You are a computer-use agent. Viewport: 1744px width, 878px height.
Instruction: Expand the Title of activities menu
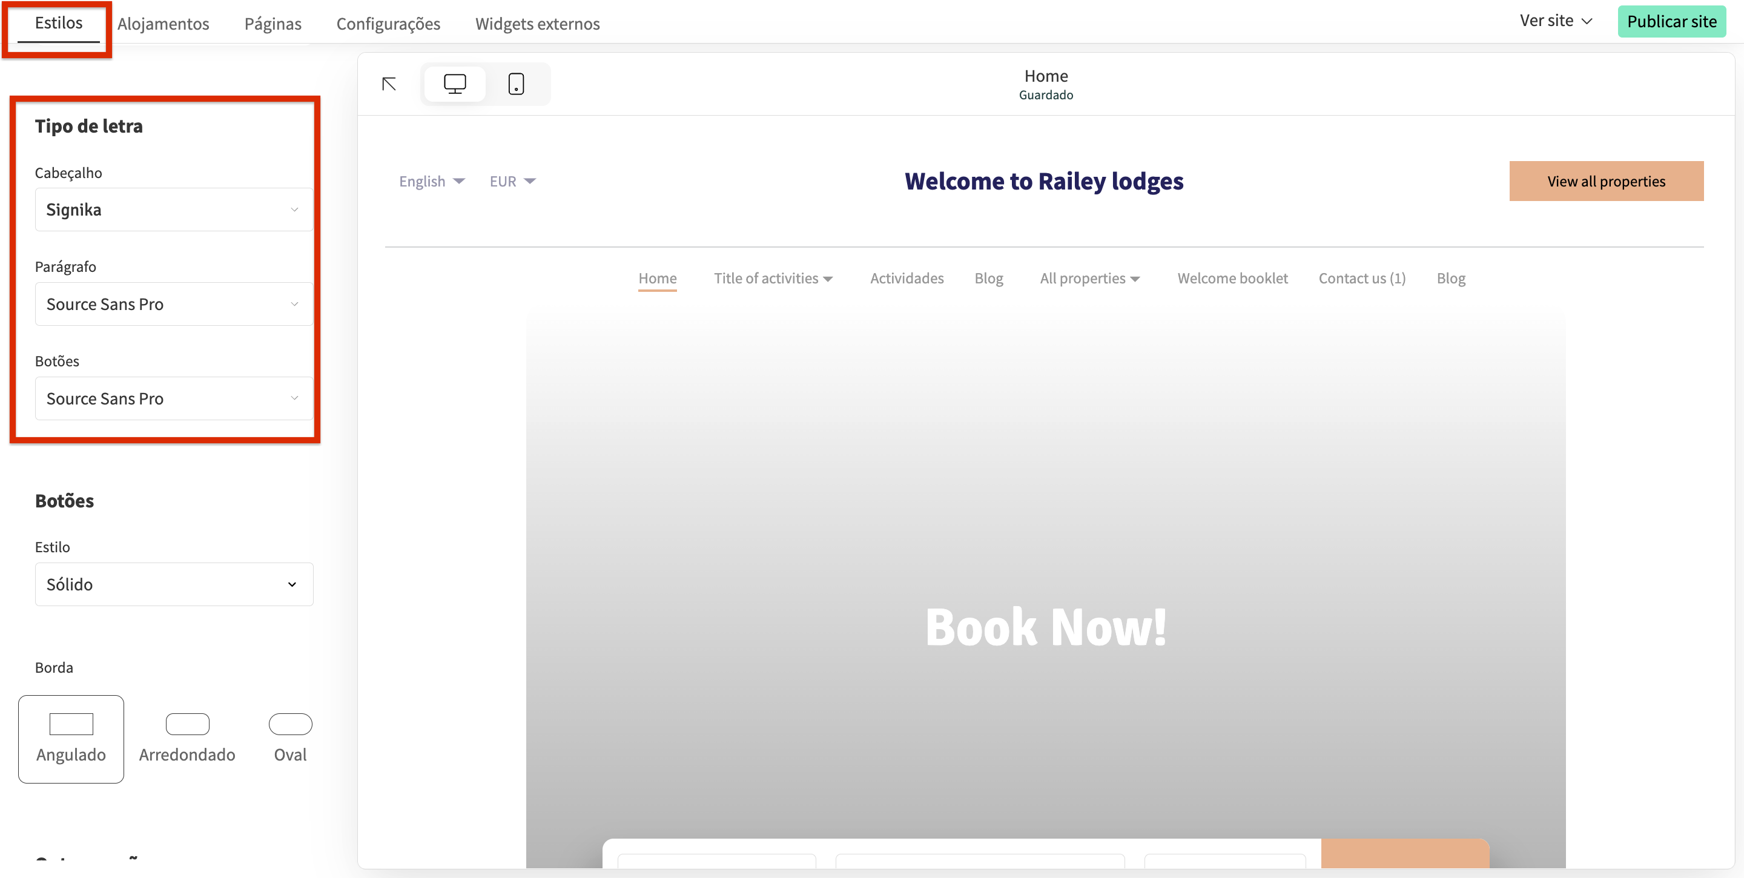pyautogui.click(x=773, y=278)
